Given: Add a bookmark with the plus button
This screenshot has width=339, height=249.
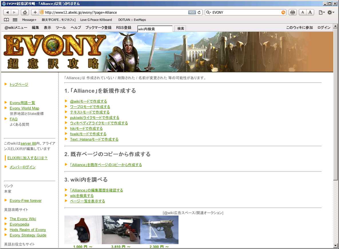Looking at the screenshot, I should tap(35, 13).
